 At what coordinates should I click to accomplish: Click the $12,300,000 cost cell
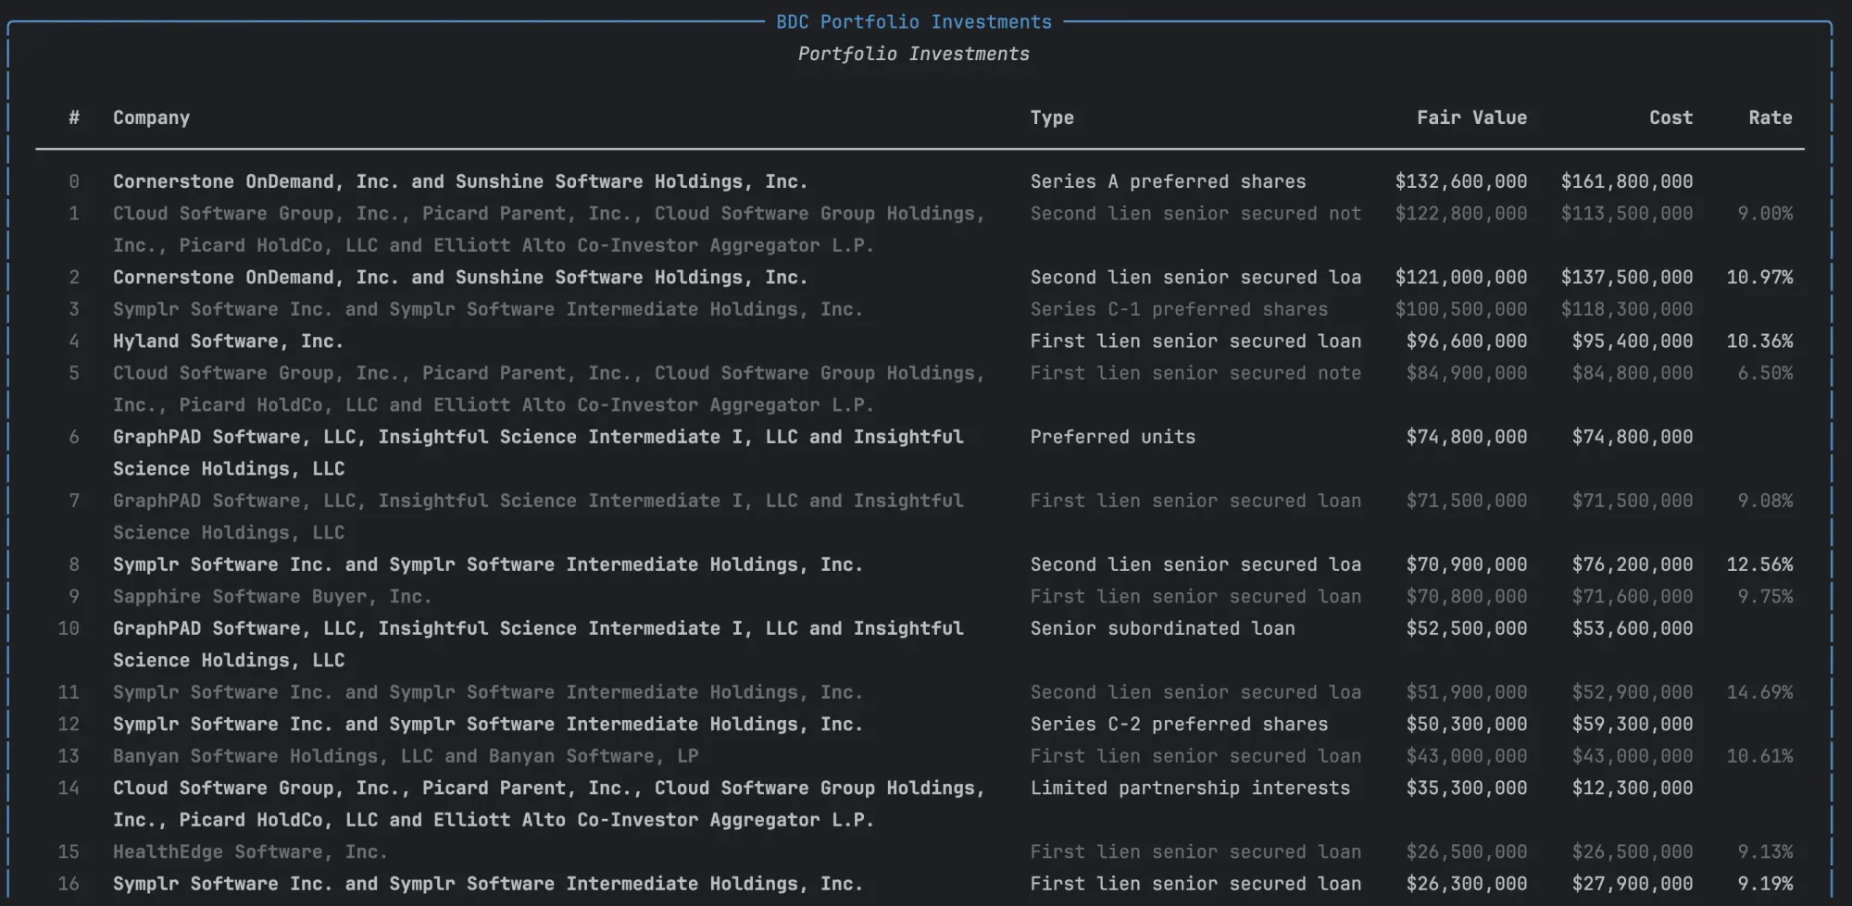point(1632,788)
